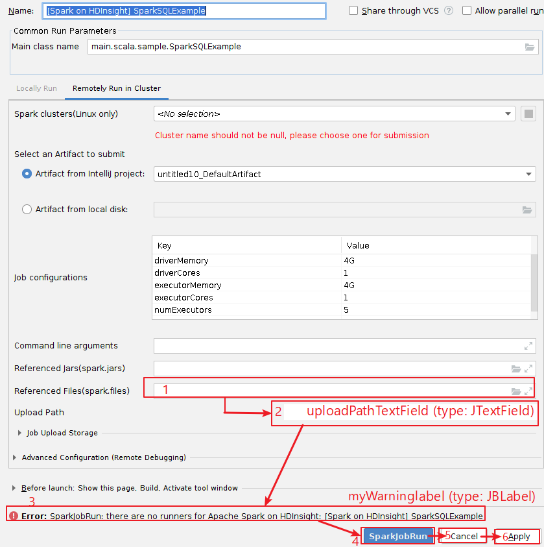Enable Share through VCS checkbox
Image resolution: width=544 pixels, height=547 pixels.
(x=353, y=11)
